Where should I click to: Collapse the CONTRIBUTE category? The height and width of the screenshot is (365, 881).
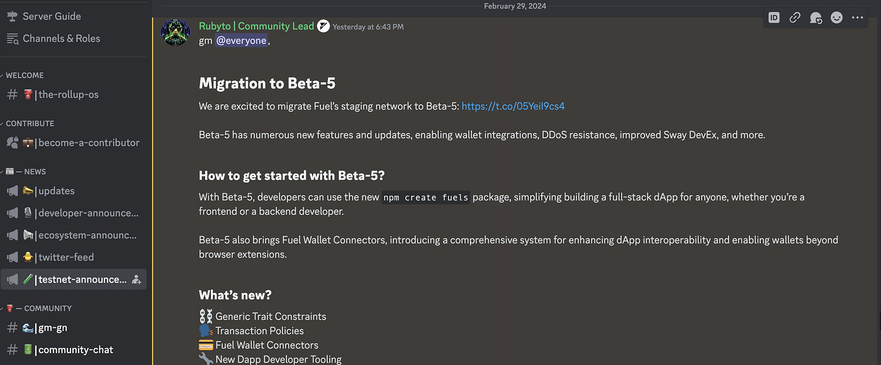pyautogui.click(x=29, y=123)
